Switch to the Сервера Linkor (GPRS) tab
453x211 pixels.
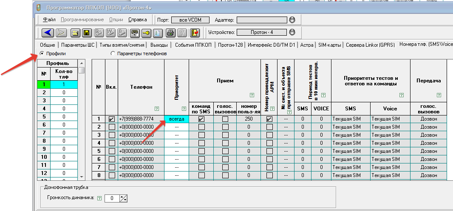click(370, 45)
